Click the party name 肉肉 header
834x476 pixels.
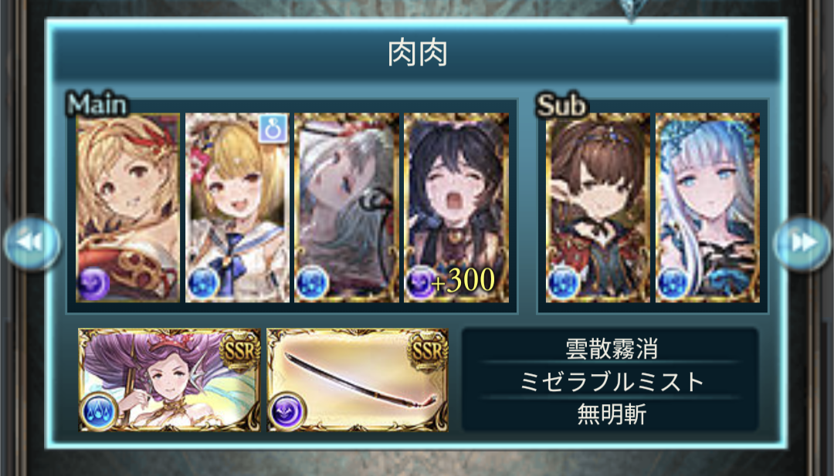coord(417,54)
